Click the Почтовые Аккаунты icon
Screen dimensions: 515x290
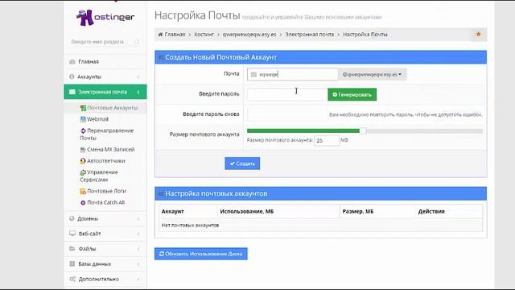(83, 108)
